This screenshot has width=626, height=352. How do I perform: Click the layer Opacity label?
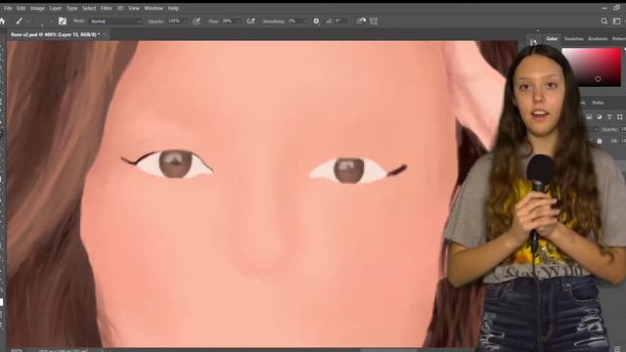(609, 129)
